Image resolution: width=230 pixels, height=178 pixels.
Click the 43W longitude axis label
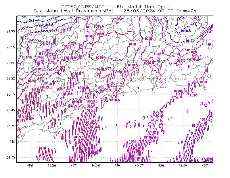pyautogui.click(x=161, y=165)
